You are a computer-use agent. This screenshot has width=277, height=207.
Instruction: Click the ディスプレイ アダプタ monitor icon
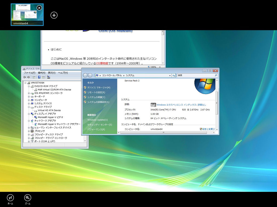32,114
